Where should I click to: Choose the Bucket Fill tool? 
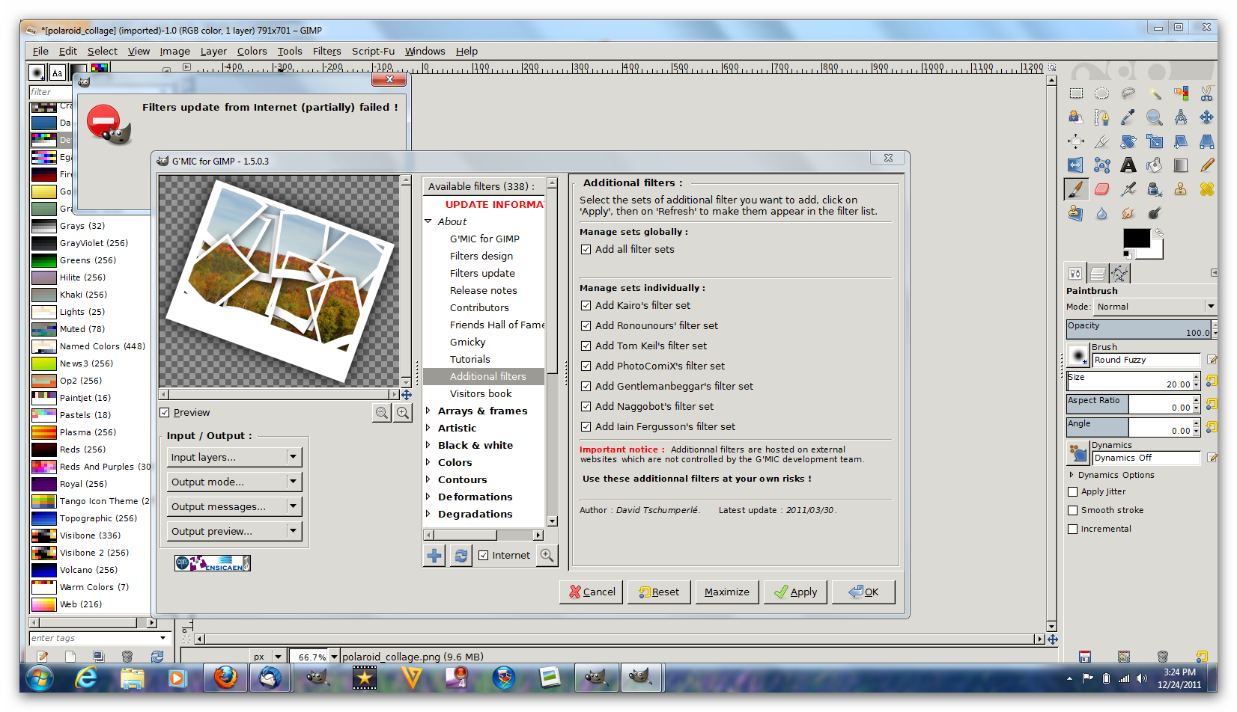1155,165
